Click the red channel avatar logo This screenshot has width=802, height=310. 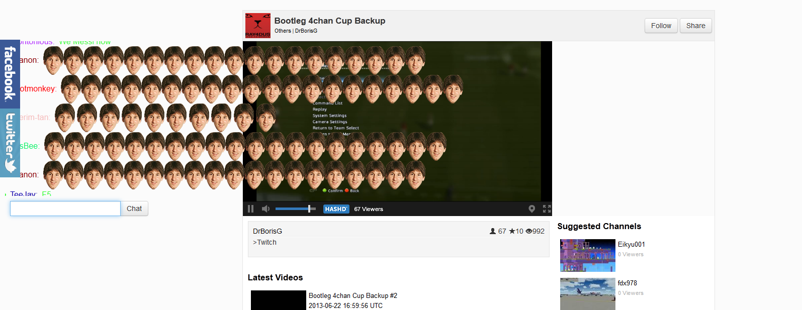pos(257,26)
